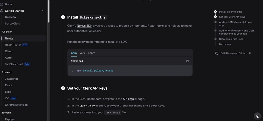This screenshot has width=263, height=121.
Task: Open the Chrome Extension sidebar item
Action: tap(16, 105)
